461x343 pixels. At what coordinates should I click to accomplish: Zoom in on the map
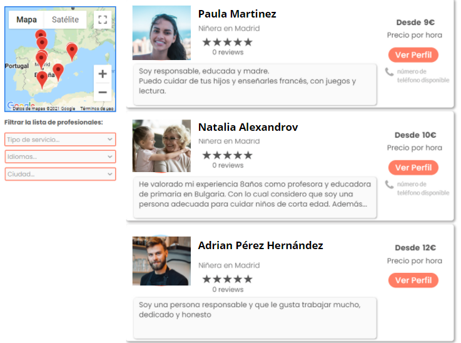pyautogui.click(x=103, y=74)
